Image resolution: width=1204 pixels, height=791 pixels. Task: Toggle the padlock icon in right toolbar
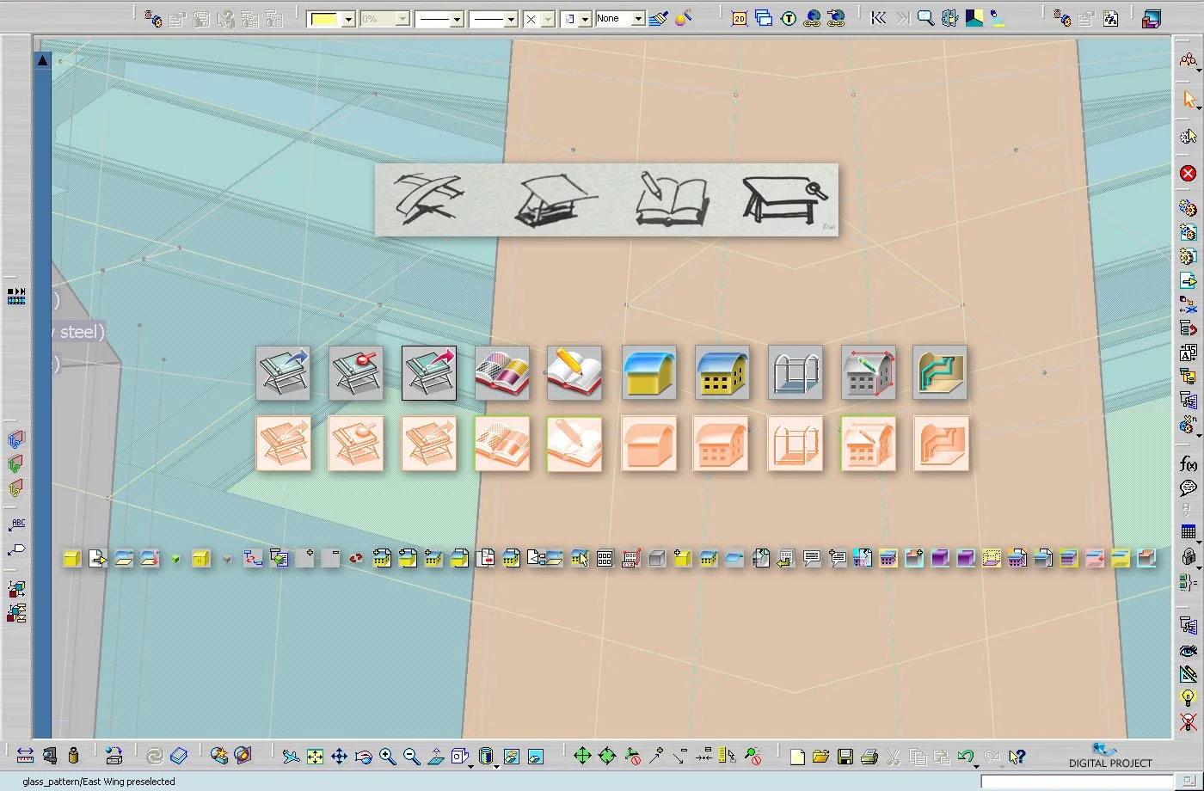pyautogui.click(x=1189, y=557)
